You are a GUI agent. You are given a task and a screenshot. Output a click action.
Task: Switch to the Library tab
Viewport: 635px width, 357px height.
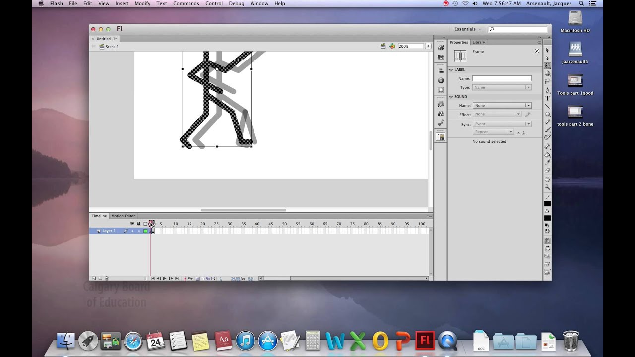(479, 42)
